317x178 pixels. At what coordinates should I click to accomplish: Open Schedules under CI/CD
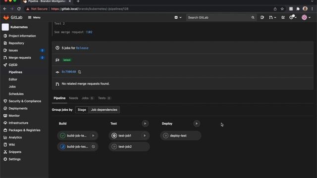(x=16, y=94)
